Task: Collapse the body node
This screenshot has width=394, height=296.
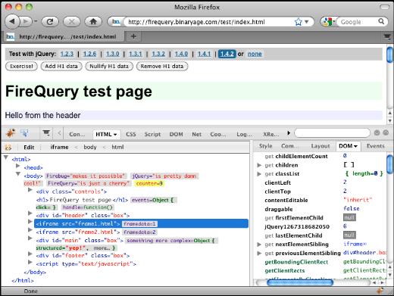Action: click(18, 174)
